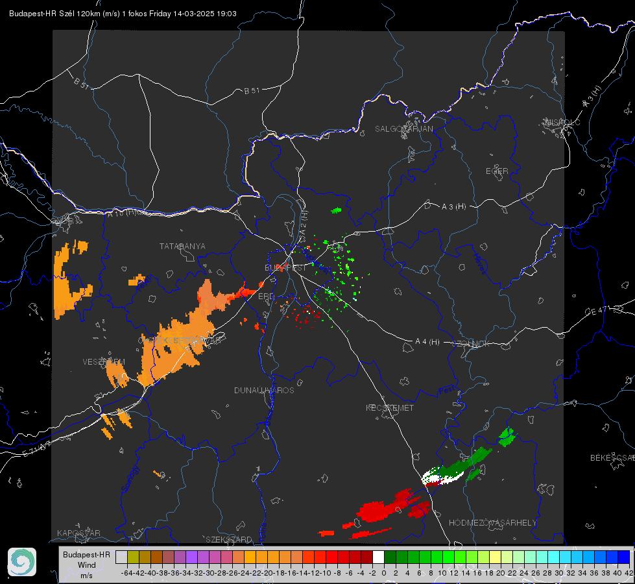Click the Somogy county label
The height and width of the screenshot is (584, 635).
click(x=130, y=479)
